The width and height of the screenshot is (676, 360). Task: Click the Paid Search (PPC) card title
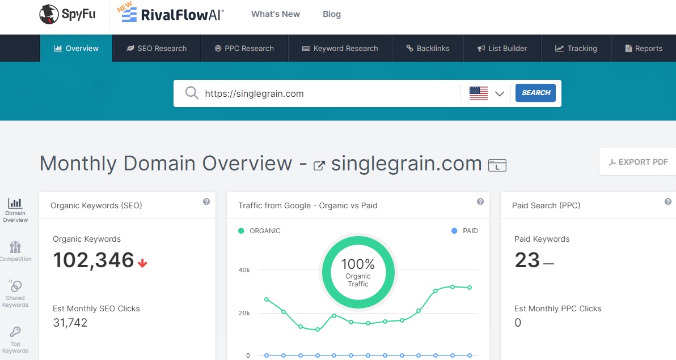[546, 205]
